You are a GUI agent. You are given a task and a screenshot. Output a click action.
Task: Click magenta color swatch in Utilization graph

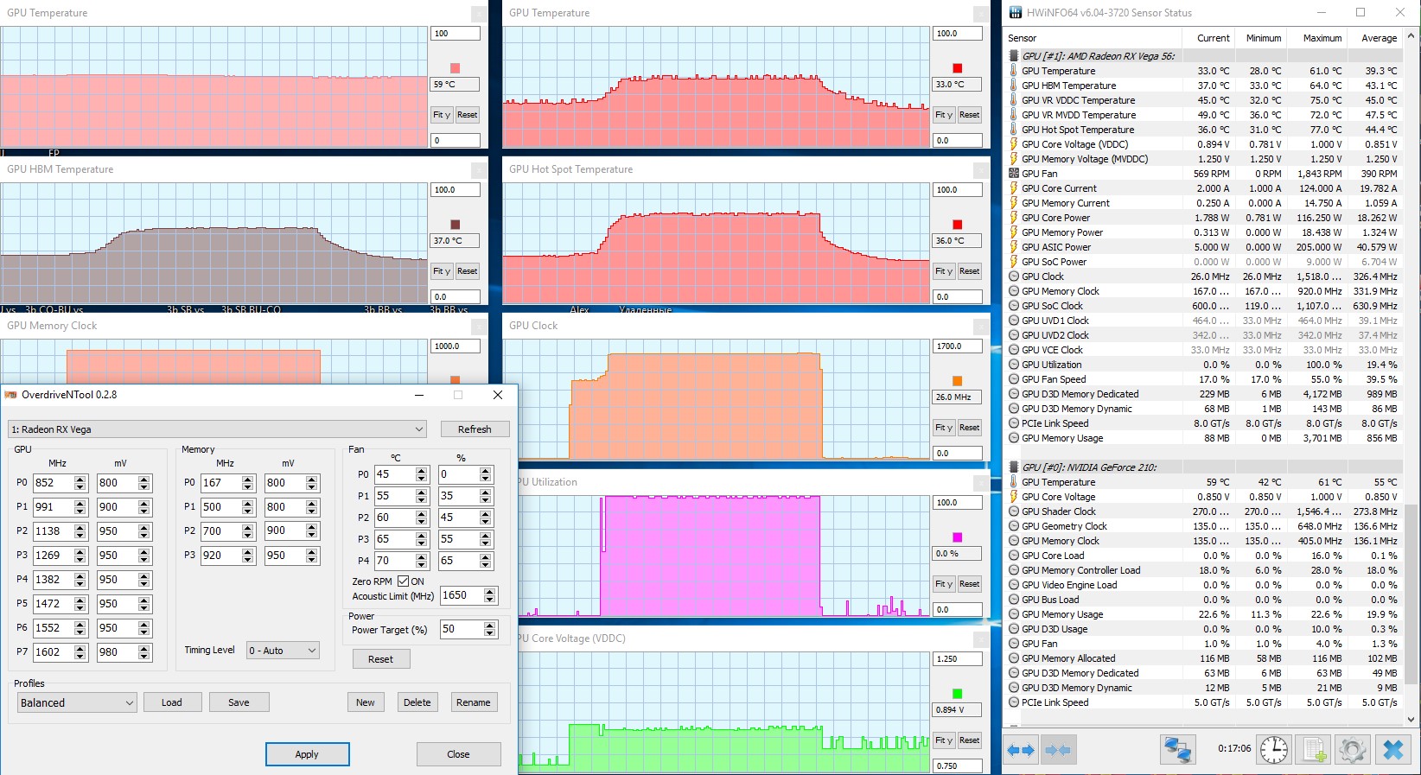pos(957,537)
